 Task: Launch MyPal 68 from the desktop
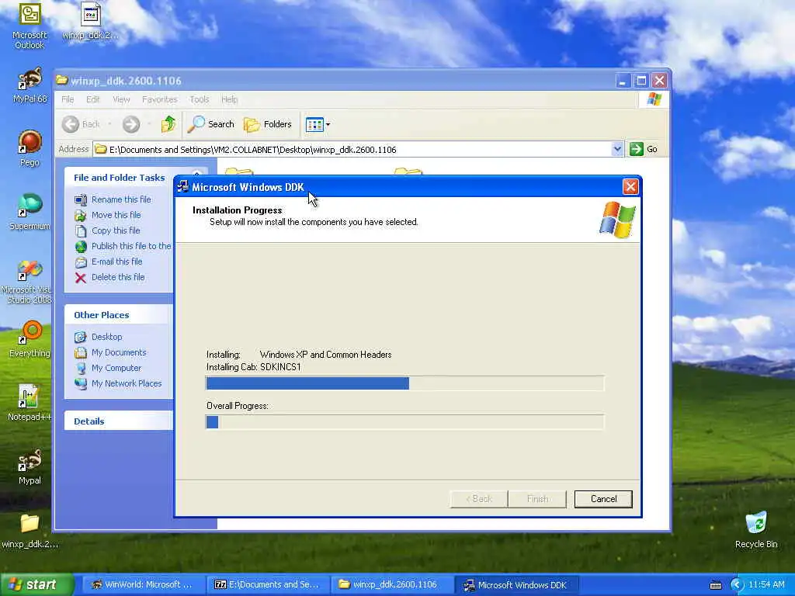pyautogui.click(x=30, y=85)
